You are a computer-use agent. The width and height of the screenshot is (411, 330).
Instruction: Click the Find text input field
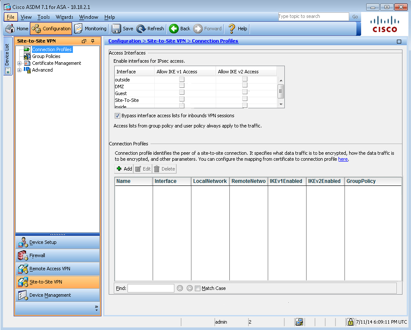(151, 288)
